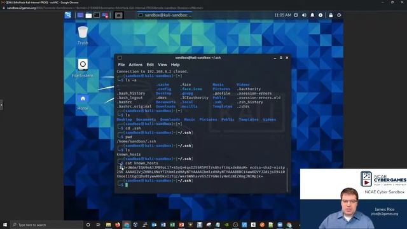This screenshot has width=407, height=229.
Task: Click the NCAE Cyber Games logo
Action: tap(383, 179)
